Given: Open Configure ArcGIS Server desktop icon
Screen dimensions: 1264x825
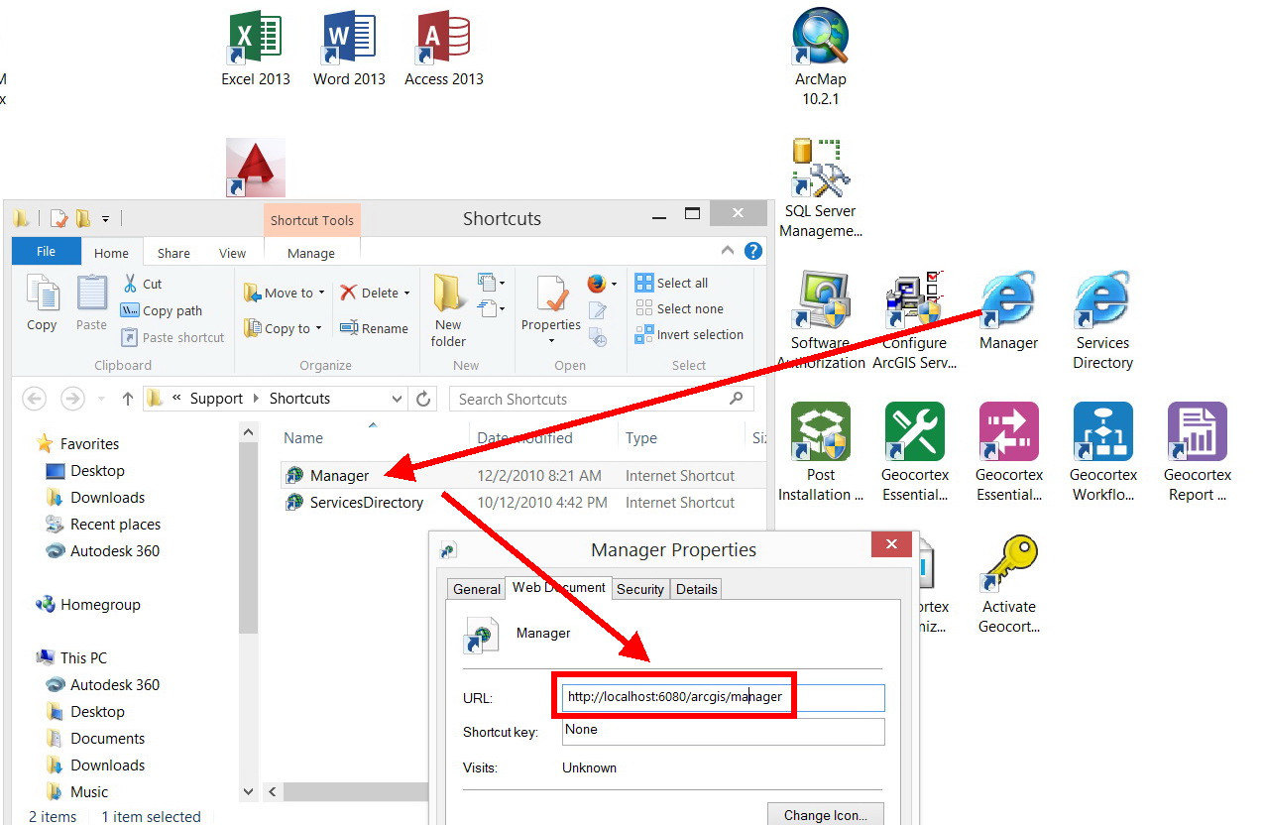Looking at the screenshot, I should pos(914,319).
